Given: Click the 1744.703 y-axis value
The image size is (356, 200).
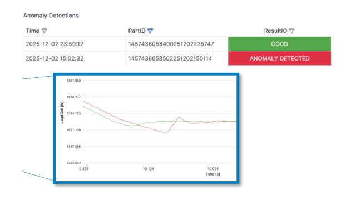Looking at the screenshot, I should pos(73,113).
